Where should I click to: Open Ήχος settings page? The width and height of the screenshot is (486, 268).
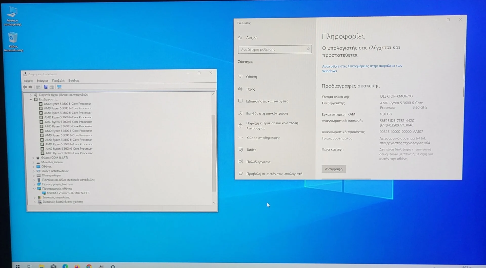[250, 89]
